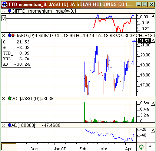Click the VOL[JASO (D)]=303k header text

click(x=33, y=99)
